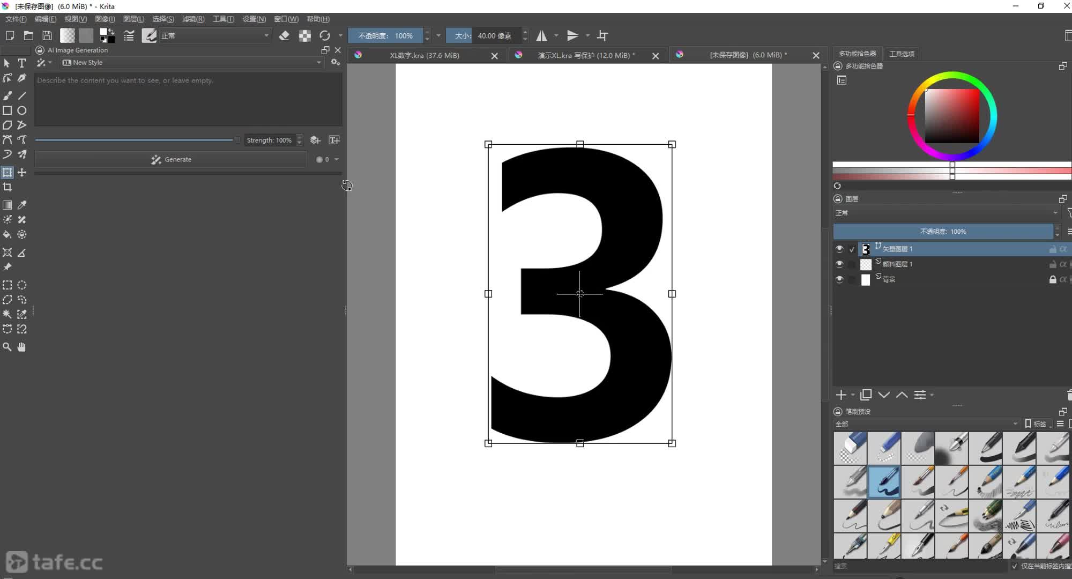Switch to the 演示XL.kra document tab
This screenshot has height=579, width=1072.
(586, 55)
